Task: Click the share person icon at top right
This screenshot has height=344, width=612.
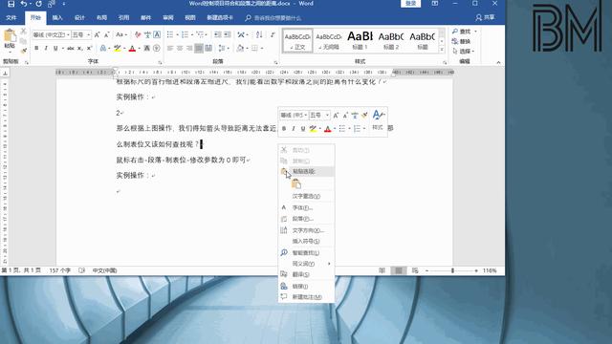Action: [479, 17]
